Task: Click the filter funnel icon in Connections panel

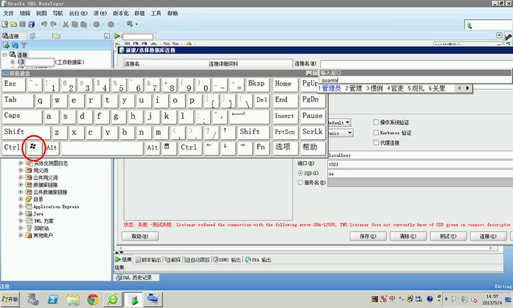Action: (24, 46)
